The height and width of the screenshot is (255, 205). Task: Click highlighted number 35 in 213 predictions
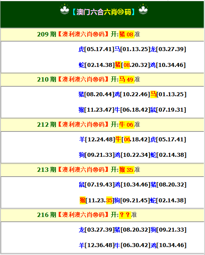pos(109,200)
